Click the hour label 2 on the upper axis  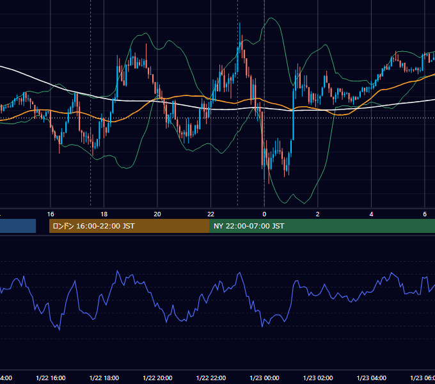[x=318, y=214]
